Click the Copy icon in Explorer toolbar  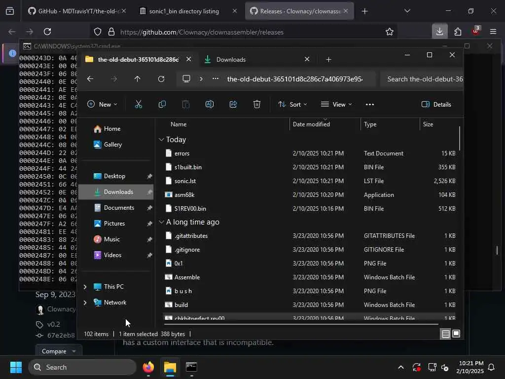(x=162, y=104)
